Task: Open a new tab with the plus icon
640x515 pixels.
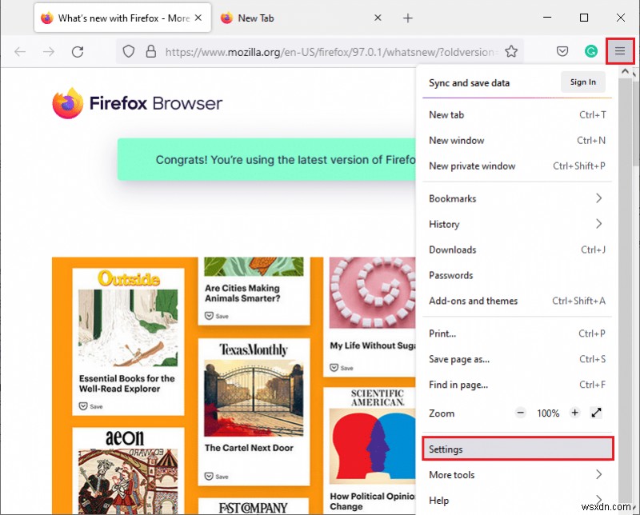Action: point(408,17)
